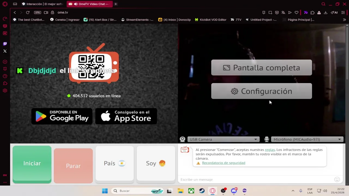Click the Google Play badge
Image resolution: width=349 pixels, height=196 pixels.
[x=62, y=116]
